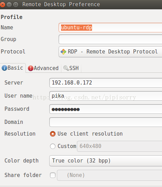Image resolution: width=162 pixels, height=187 pixels.
Task: Minimize the Remote Desktop Preference window
Action: click(9, 4)
